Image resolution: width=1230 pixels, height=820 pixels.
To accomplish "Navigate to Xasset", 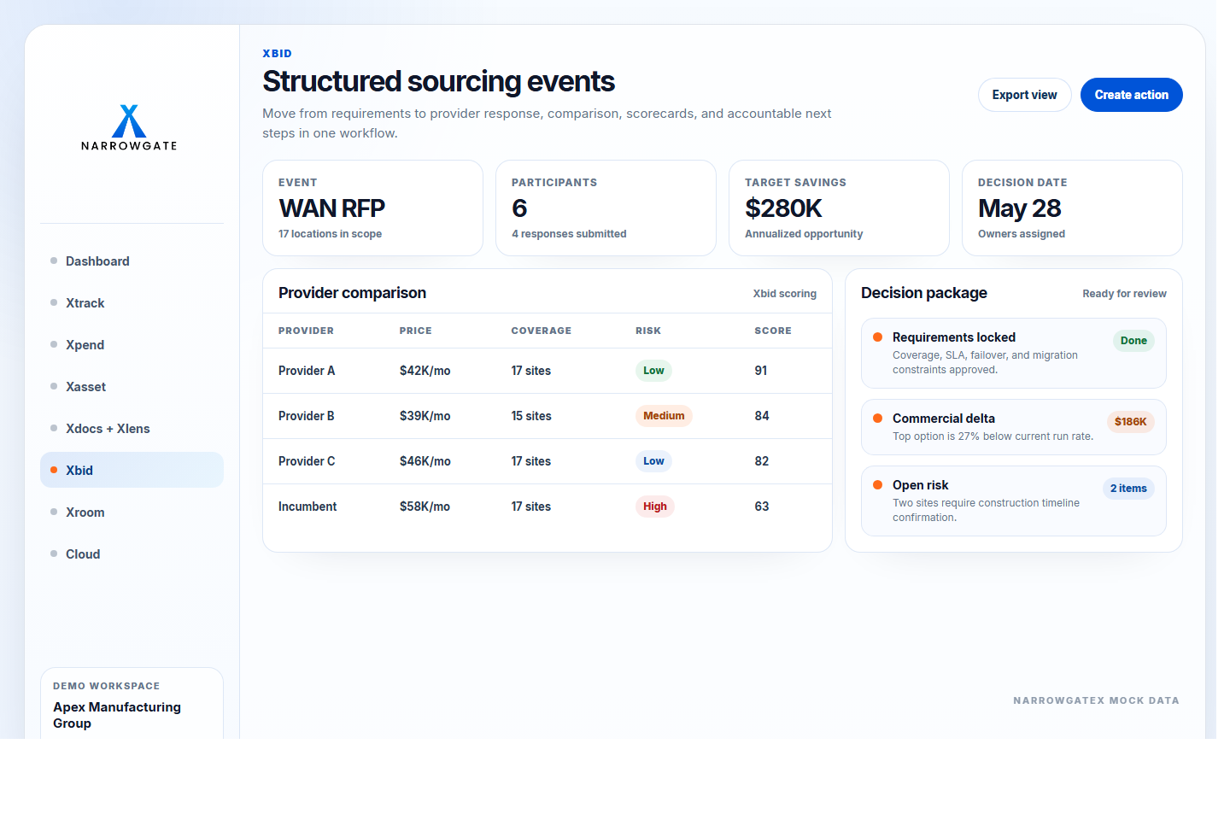I will [x=132, y=387].
